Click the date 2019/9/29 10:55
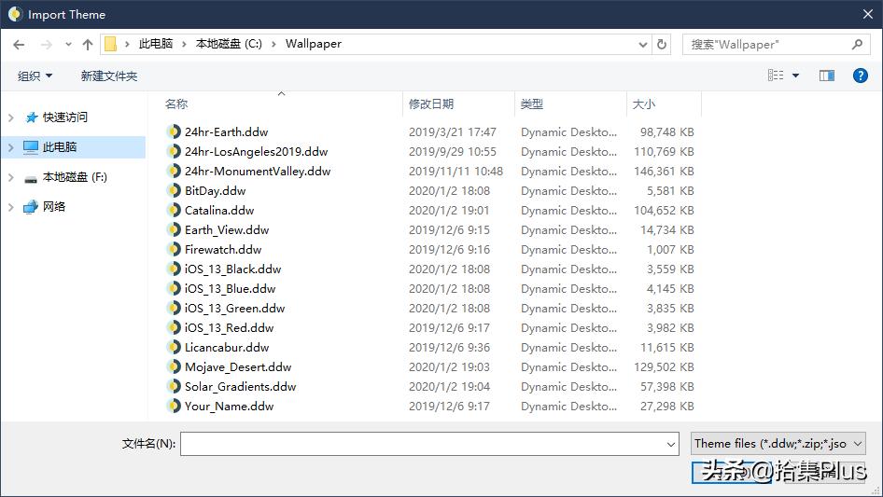The image size is (883, 497). (x=453, y=151)
